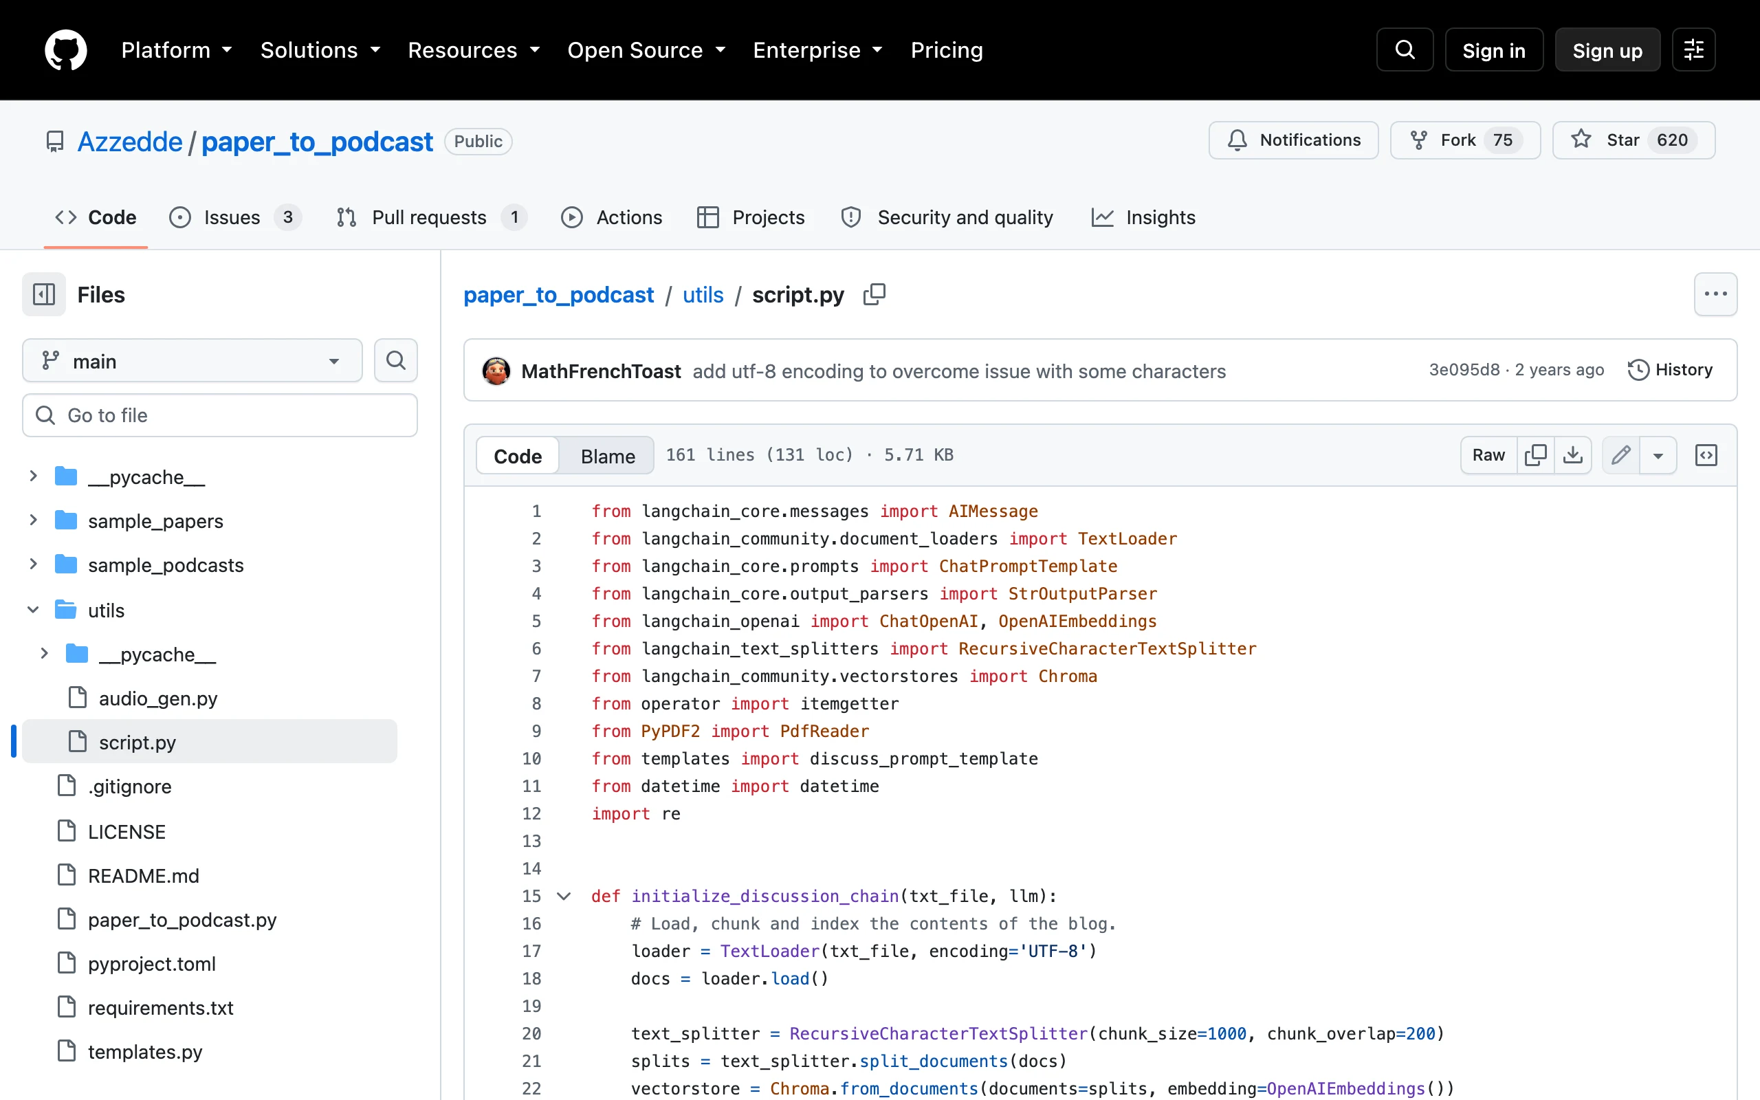Open the Actions tab
The width and height of the screenshot is (1760, 1100).
click(612, 217)
